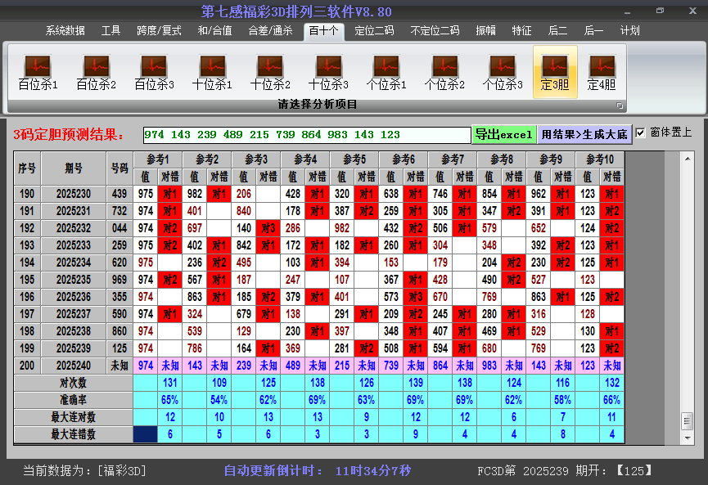Switch to the 跨度/复式 tab
The height and width of the screenshot is (485, 708).
159,31
